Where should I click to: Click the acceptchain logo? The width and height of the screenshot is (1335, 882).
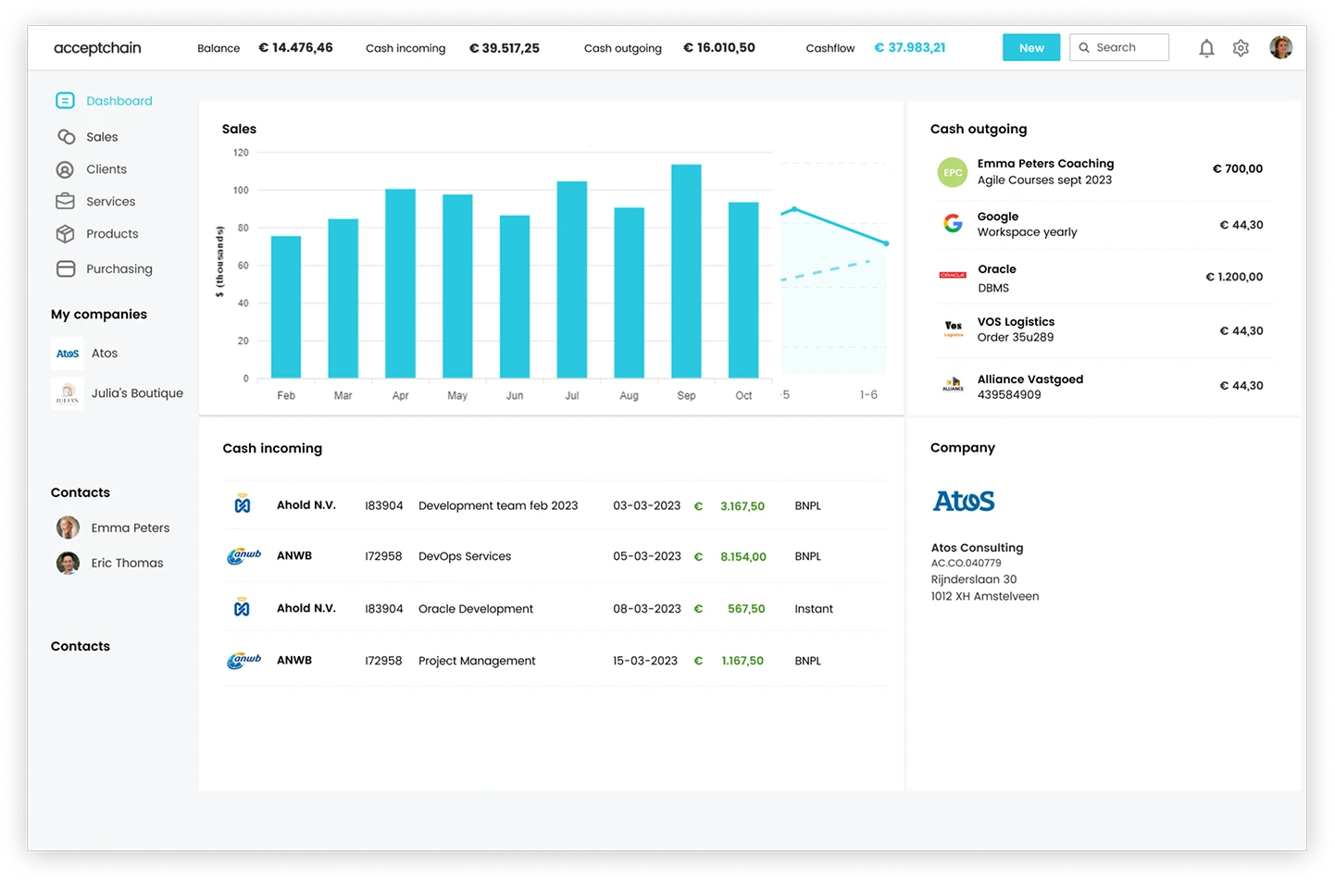pyautogui.click(x=97, y=48)
